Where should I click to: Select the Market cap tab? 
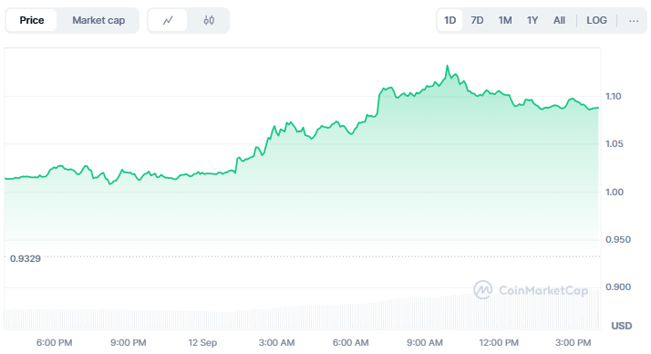(98, 20)
